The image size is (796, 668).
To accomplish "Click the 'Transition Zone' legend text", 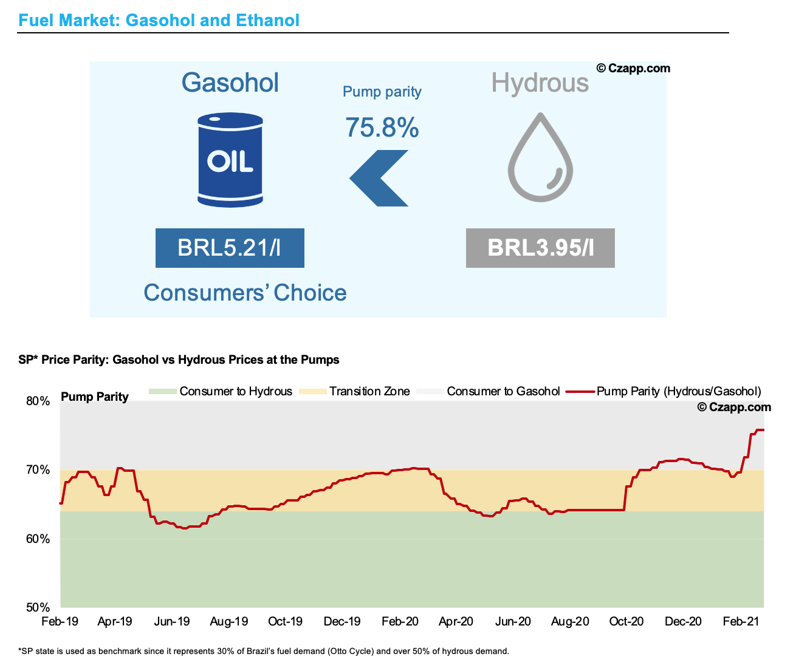I will [x=369, y=392].
